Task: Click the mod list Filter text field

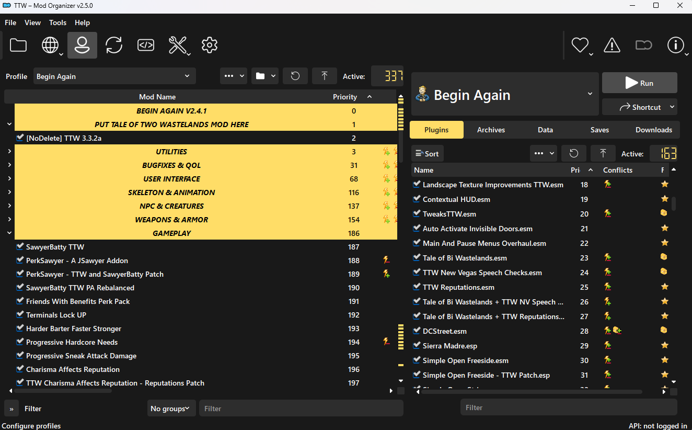Action: click(301, 409)
